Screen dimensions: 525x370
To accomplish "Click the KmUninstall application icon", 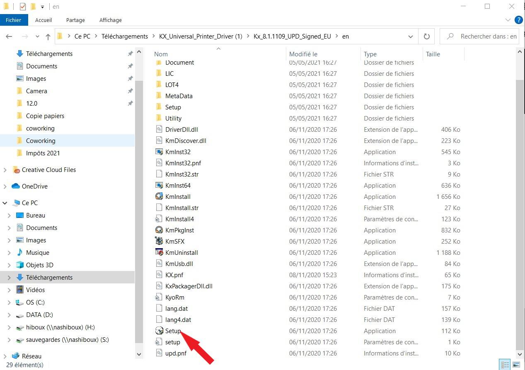I will pyautogui.click(x=159, y=252).
